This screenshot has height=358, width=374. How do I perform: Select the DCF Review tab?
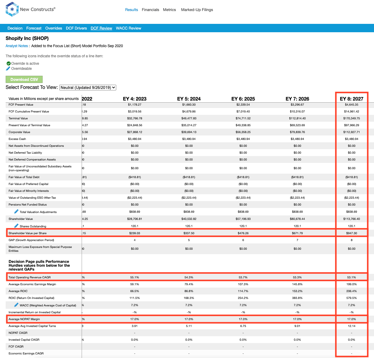point(101,28)
